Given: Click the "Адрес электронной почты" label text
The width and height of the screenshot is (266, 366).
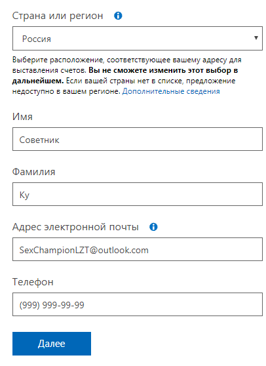Looking at the screenshot, I should pyautogui.click(x=75, y=227).
